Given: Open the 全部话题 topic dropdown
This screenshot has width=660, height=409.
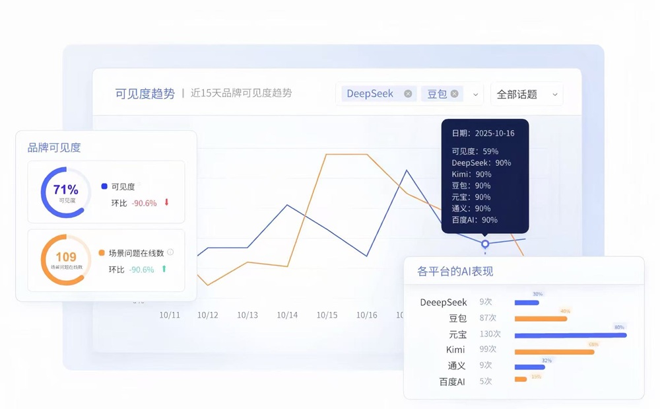Looking at the screenshot, I should click(x=527, y=94).
